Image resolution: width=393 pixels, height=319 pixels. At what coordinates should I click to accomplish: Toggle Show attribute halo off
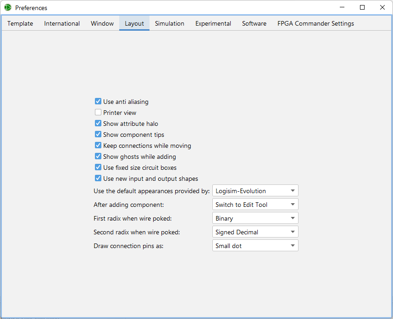point(98,123)
